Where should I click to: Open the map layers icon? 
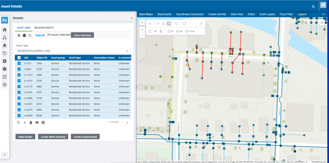322,23
